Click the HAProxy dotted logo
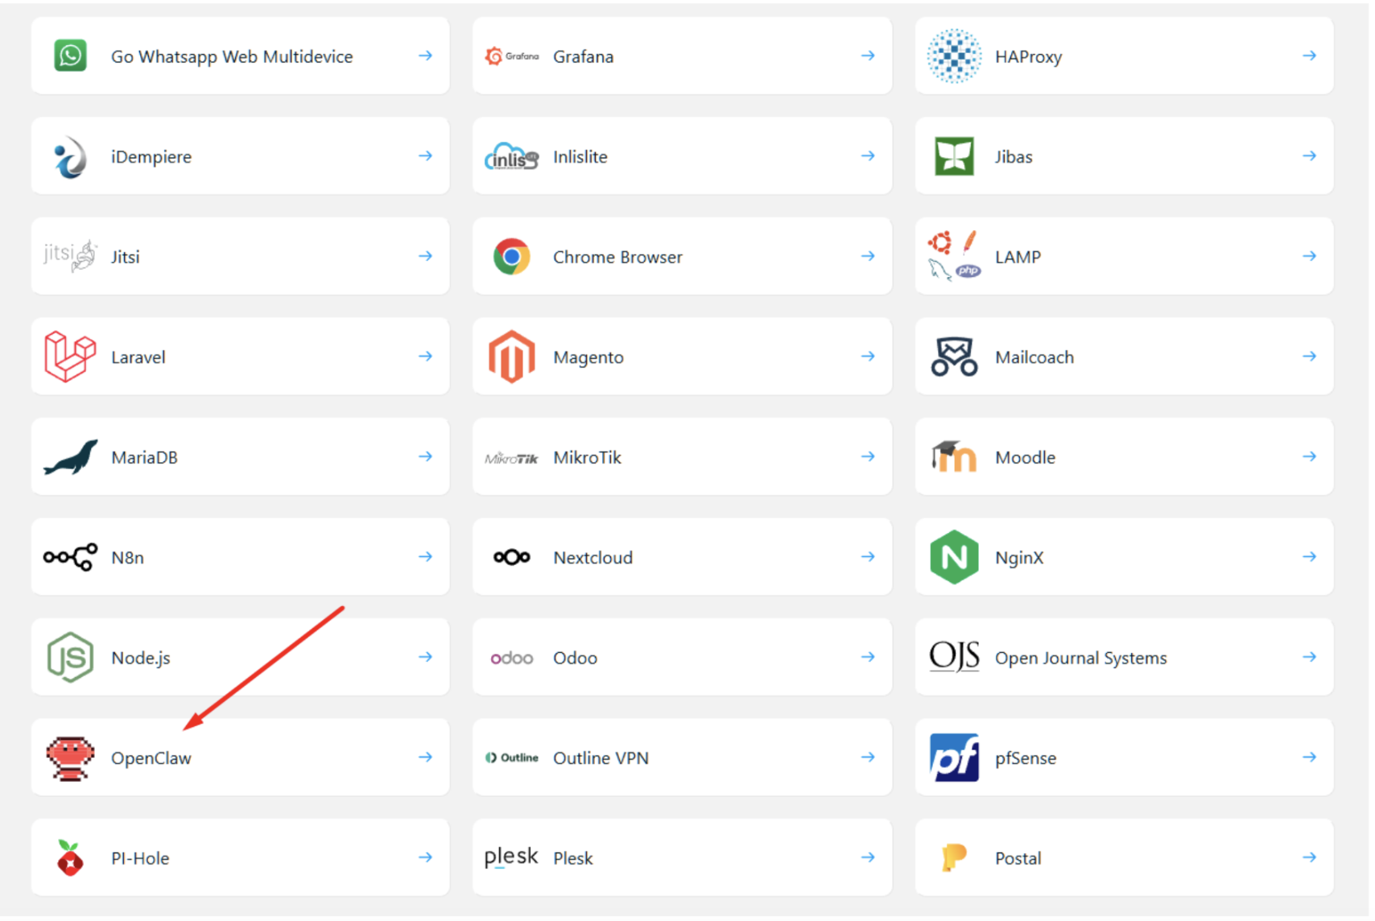 pyautogui.click(x=953, y=56)
